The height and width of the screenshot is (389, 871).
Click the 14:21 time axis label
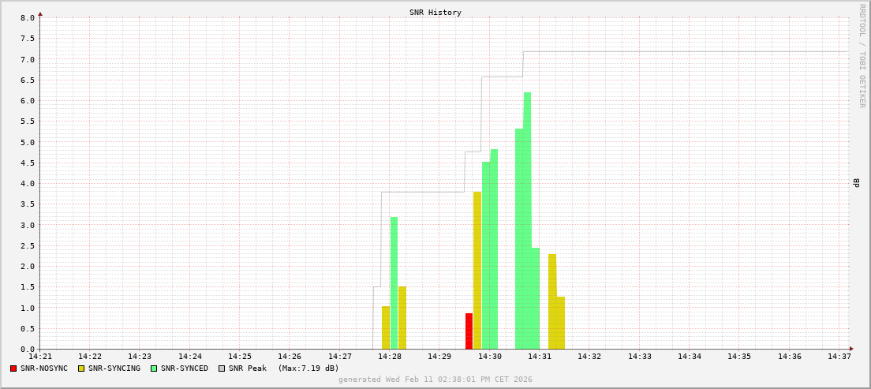tap(40, 357)
